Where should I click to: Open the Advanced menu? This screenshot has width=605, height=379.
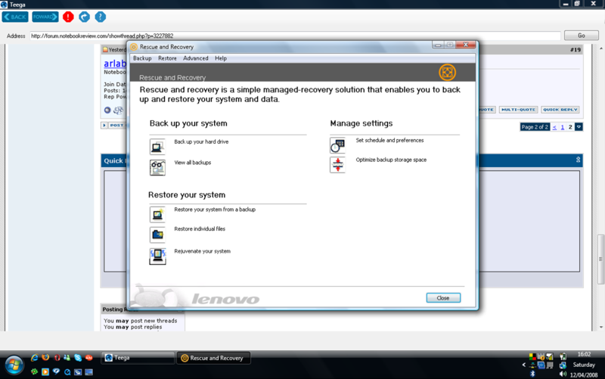(x=196, y=58)
